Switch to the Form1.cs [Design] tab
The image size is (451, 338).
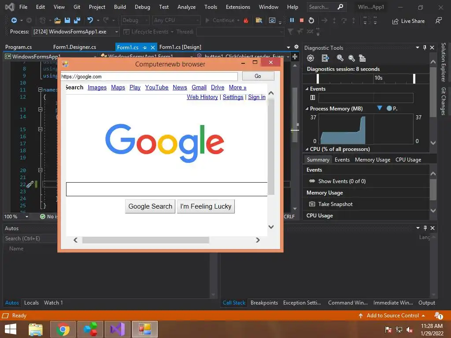(180, 47)
